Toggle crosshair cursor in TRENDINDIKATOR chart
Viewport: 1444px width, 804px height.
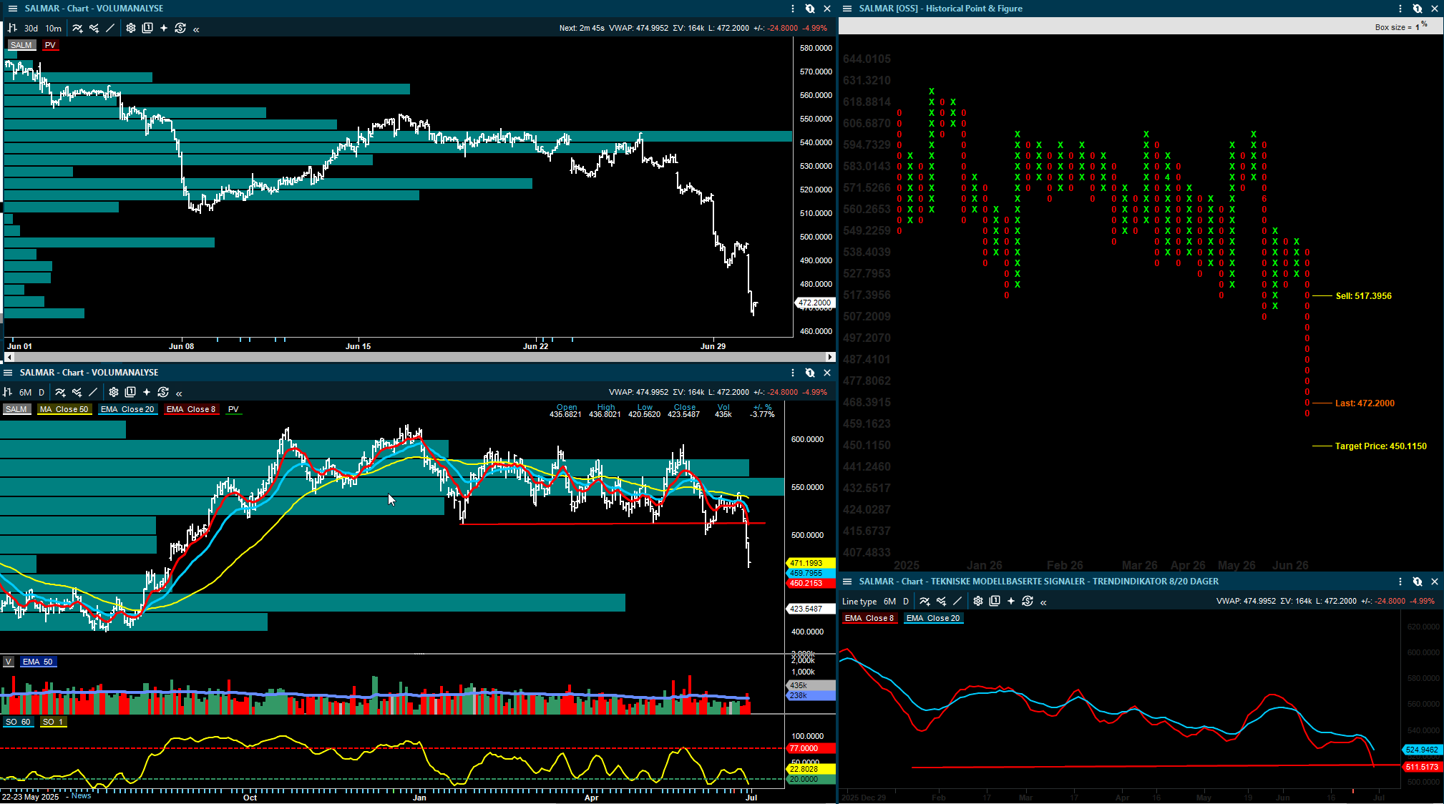pos(1011,602)
